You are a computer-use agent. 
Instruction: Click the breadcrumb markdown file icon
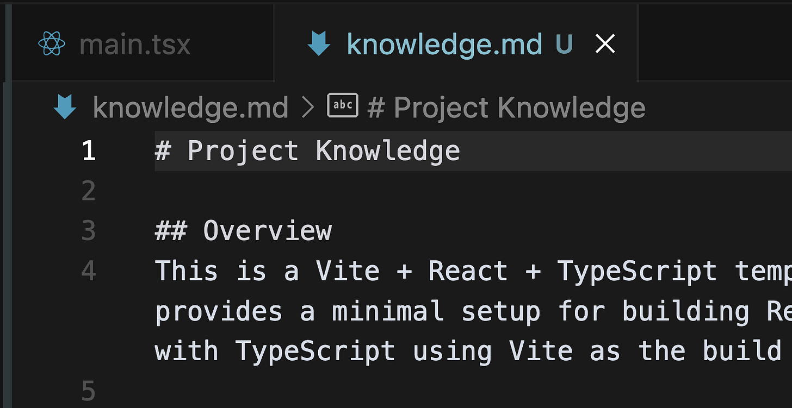point(65,107)
